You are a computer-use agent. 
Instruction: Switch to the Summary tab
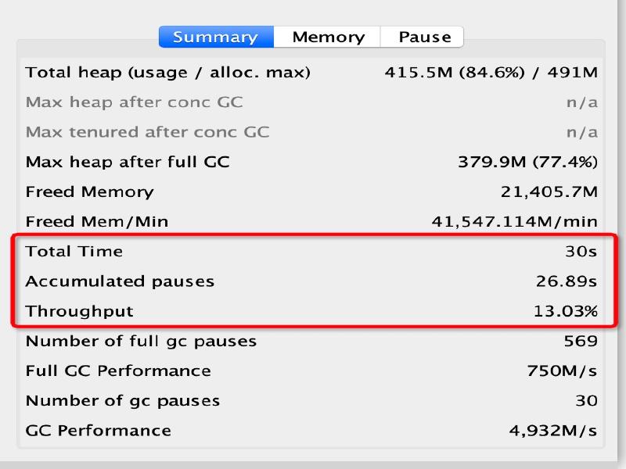[216, 37]
